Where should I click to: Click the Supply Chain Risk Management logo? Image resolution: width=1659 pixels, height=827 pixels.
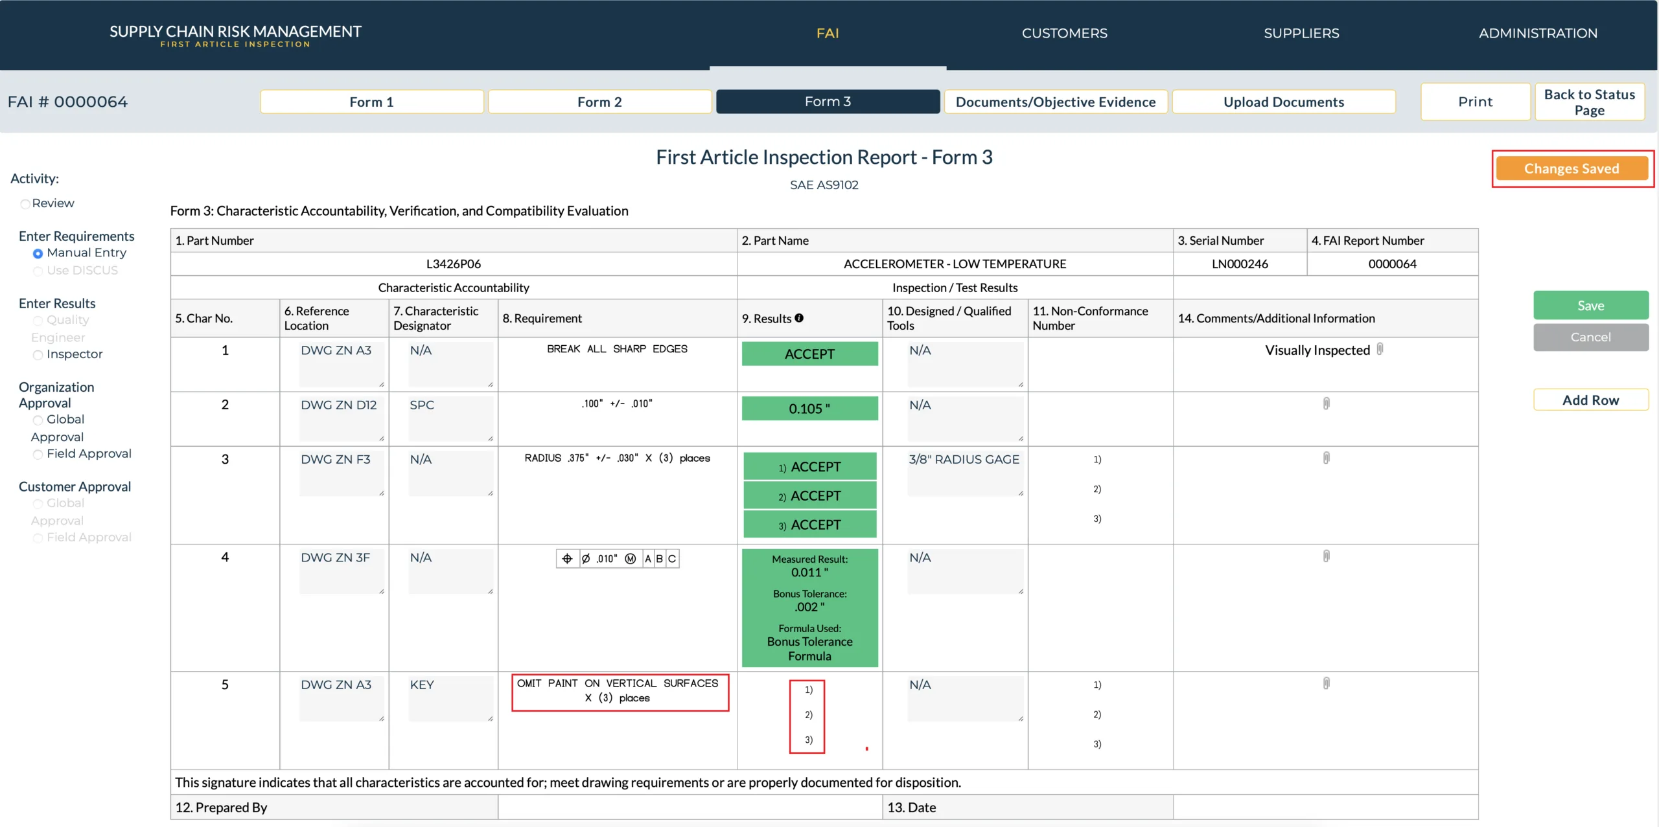(x=235, y=35)
